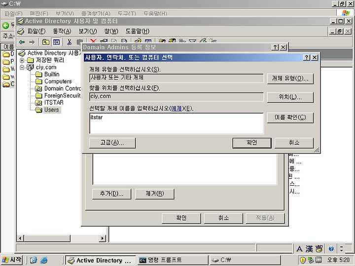Click 확인 in the select-object dialog
Image resolution: width=355 pixels, height=266 pixels.
pyautogui.click(x=252, y=143)
